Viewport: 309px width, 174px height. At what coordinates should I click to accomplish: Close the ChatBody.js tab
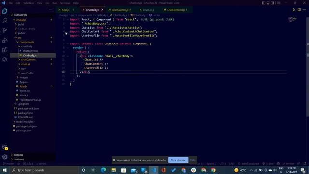pos(102,10)
